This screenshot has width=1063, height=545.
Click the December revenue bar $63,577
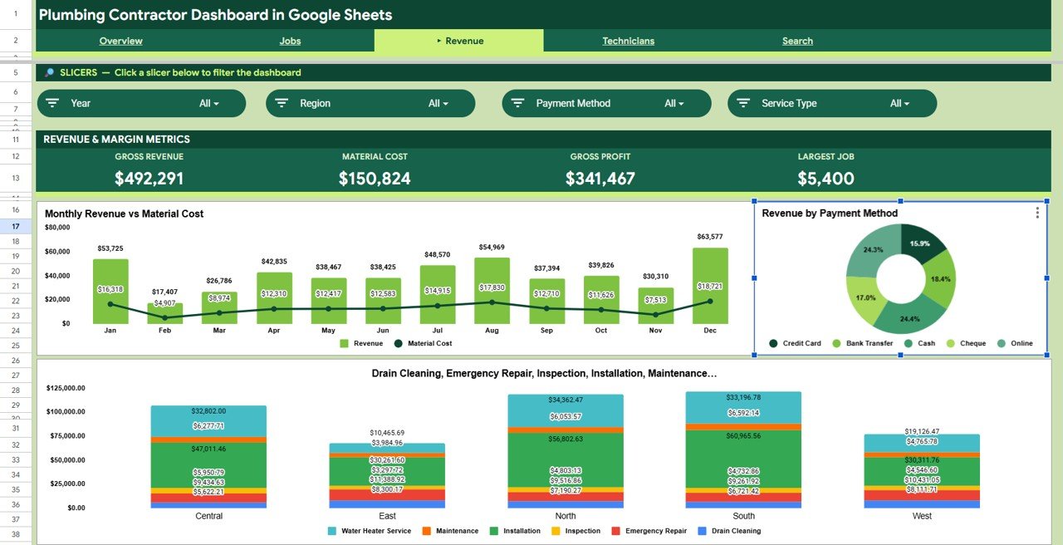pos(710,286)
